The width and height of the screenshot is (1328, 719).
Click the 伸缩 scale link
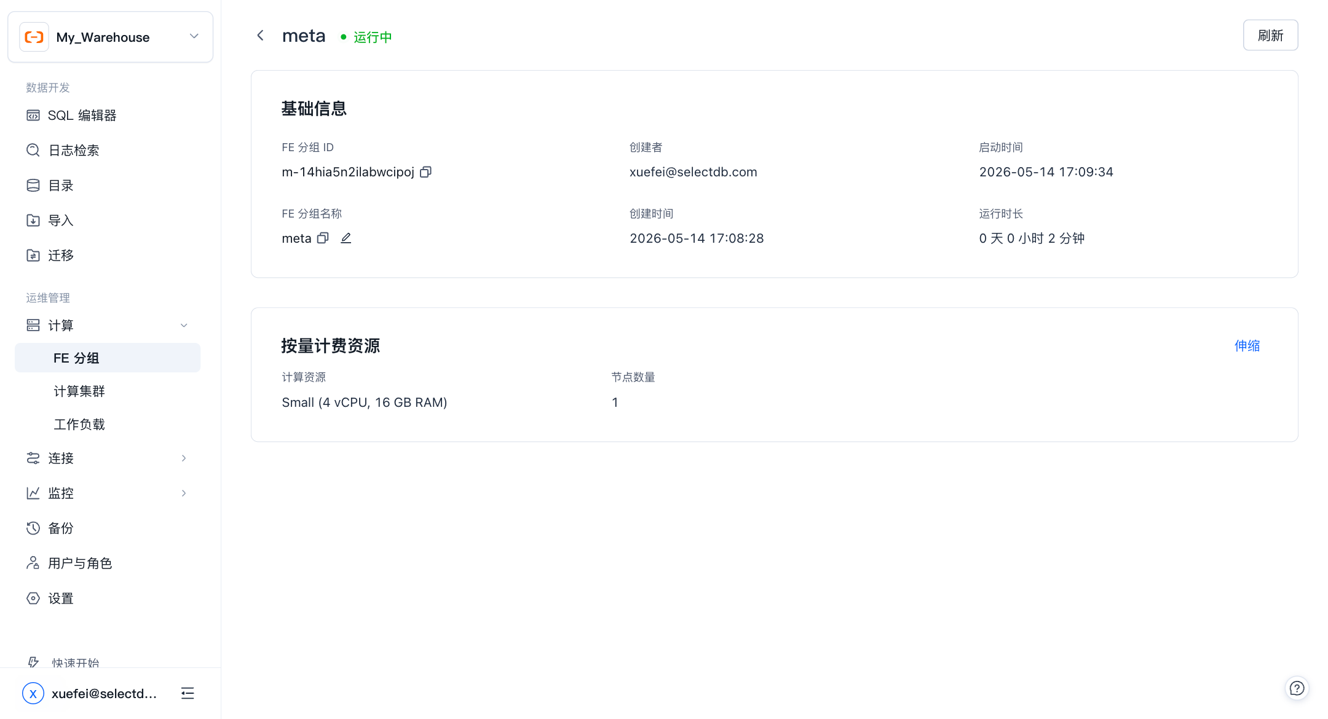(1247, 346)
